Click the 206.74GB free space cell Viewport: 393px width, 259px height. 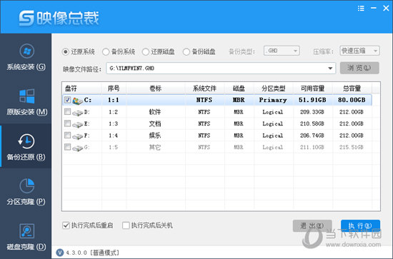312,136
